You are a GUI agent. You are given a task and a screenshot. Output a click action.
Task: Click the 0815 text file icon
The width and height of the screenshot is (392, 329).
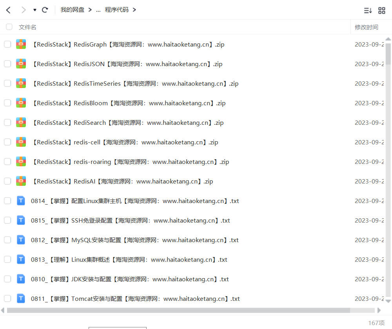point(21,220)
